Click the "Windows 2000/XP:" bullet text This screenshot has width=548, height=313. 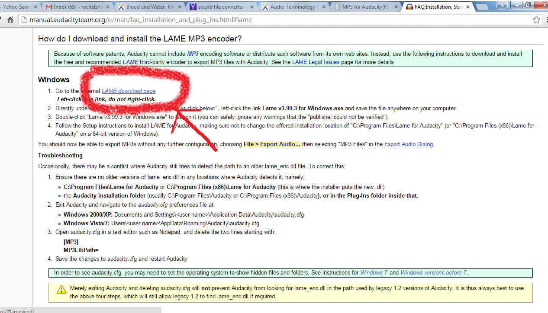(x=88, y=214)
